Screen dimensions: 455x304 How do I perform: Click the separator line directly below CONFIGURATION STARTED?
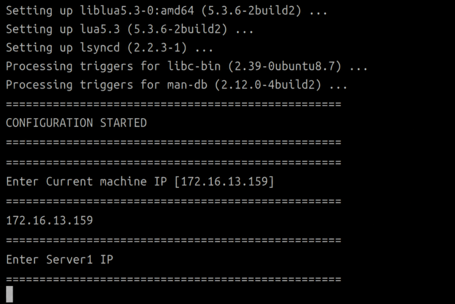pos(174,142)
